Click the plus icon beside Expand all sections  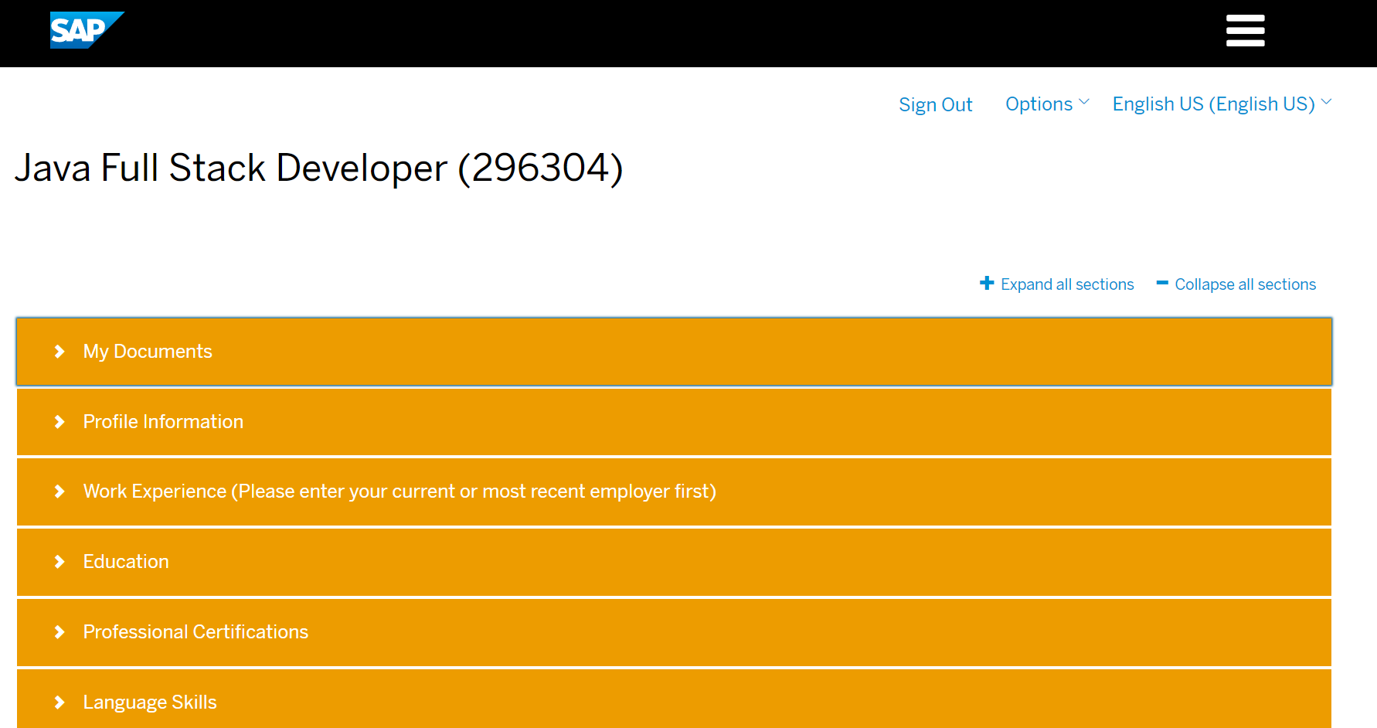(x=987, y=284)
